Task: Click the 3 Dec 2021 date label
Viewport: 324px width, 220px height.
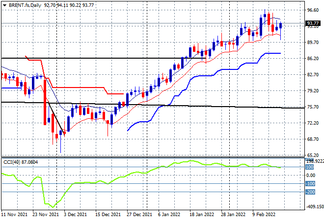Action: (x=75, y=215)
